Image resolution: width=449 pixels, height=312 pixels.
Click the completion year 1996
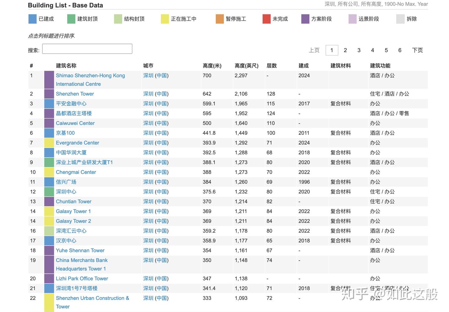tap(304, 182)
